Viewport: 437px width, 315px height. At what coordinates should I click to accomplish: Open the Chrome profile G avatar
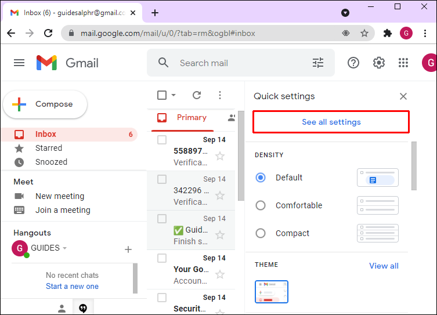click(x=406, y=33)
